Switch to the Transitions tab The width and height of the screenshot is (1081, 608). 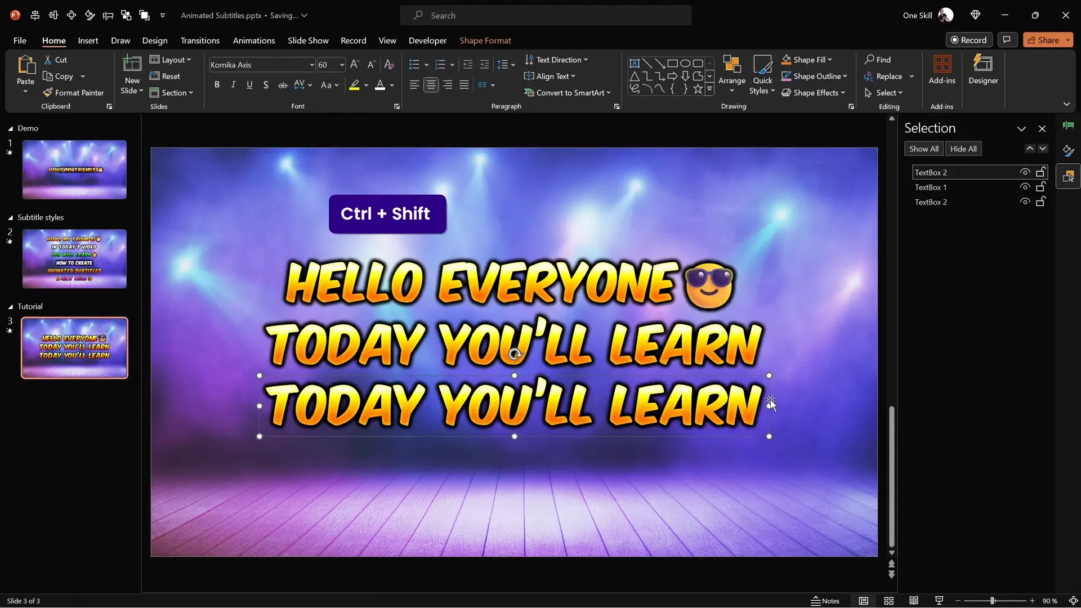[200, 41]
